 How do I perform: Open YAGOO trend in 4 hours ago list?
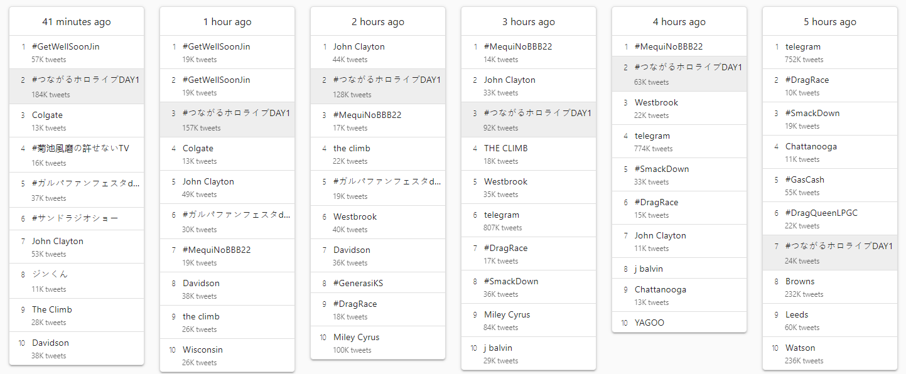coord(679,323)
